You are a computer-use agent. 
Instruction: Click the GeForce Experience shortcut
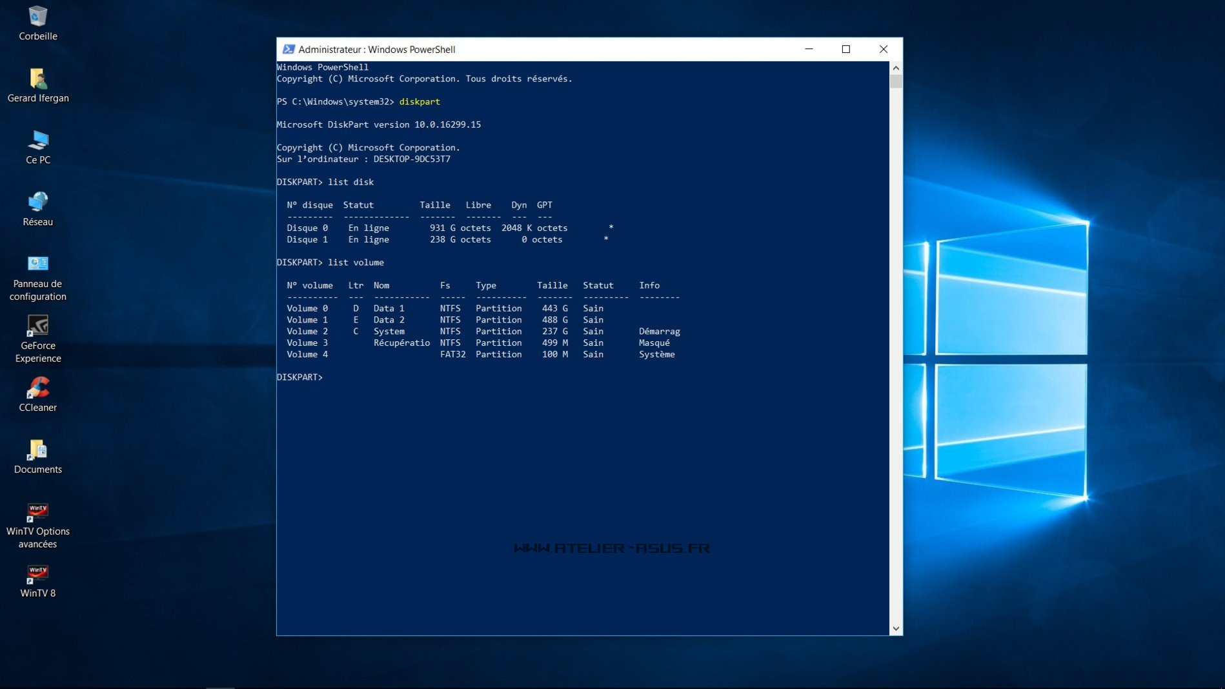click(x=37, y=326)
